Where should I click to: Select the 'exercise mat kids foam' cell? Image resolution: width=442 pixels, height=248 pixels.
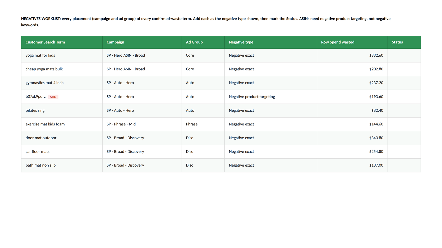[x=62, y=124]
